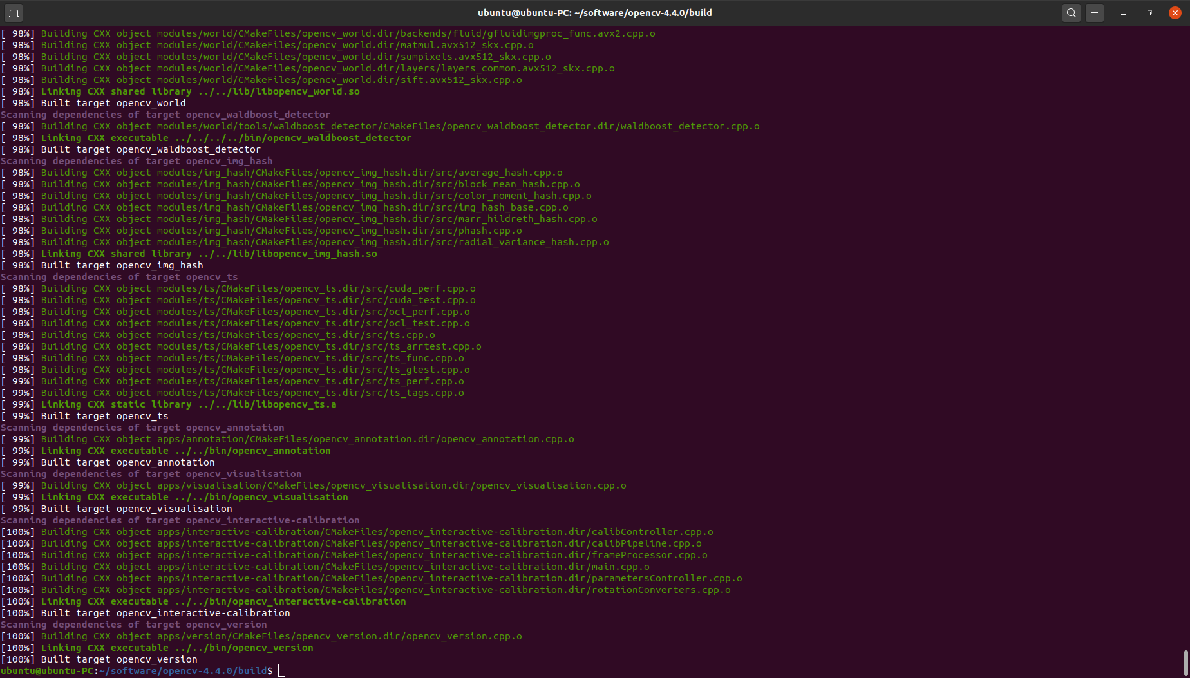Close the terminal window
Viewport: 1190px width, 678px height.
pos(1175,13)
